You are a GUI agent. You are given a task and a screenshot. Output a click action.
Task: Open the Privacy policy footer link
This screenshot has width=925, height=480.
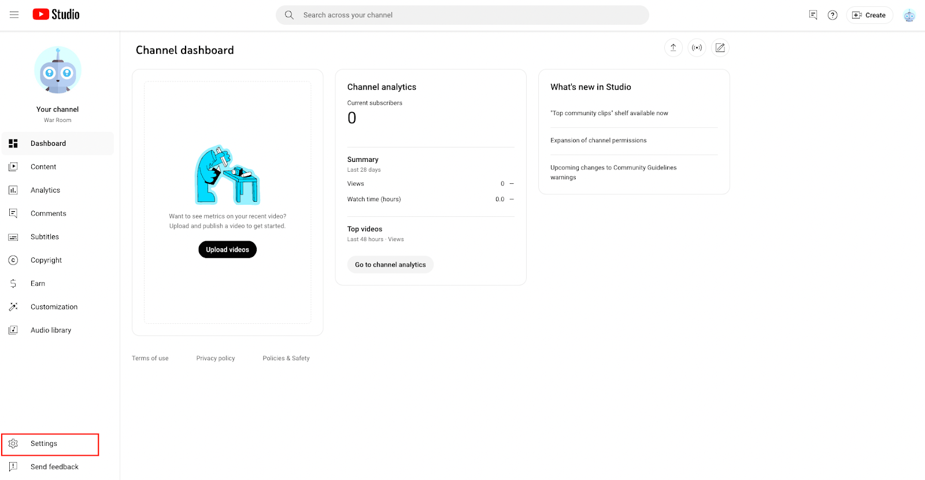[x=216, y=359]
